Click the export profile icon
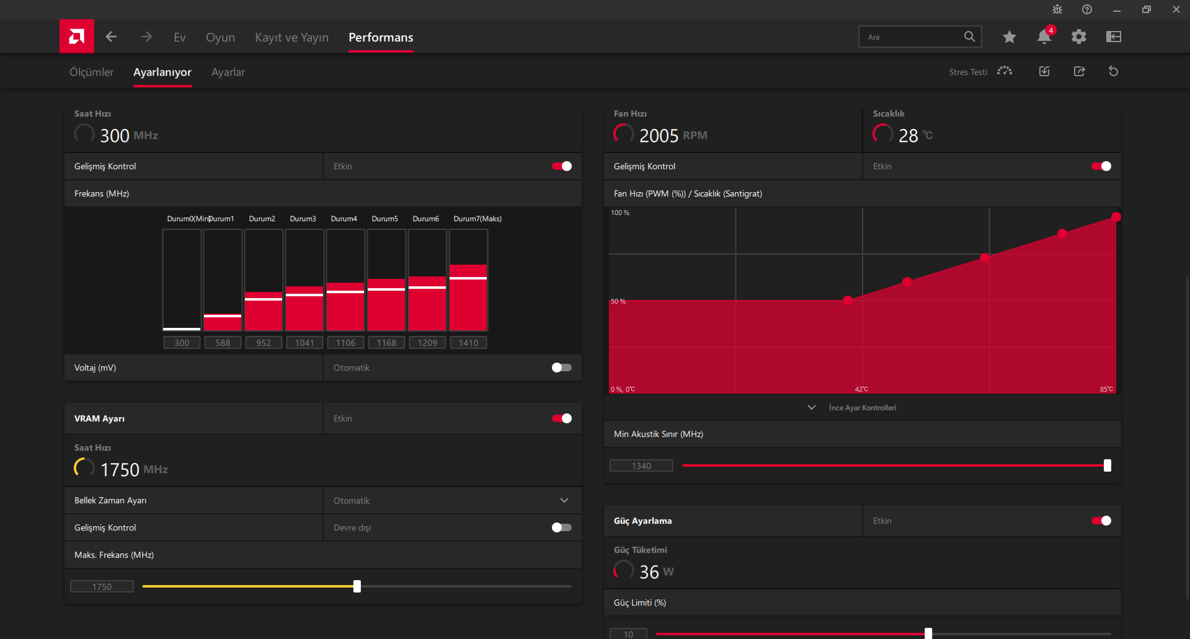Viewport: 1190px width, 639px height. point(1079,72)
